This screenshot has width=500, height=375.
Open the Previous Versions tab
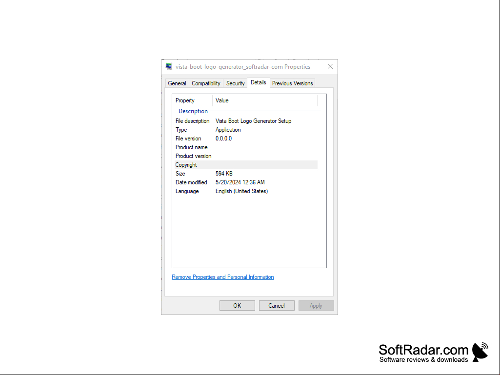click(292, 83)
